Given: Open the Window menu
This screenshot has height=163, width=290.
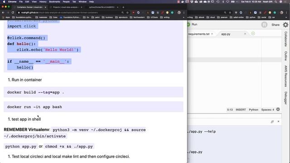Looking at the screenshot, I should 82,2.
